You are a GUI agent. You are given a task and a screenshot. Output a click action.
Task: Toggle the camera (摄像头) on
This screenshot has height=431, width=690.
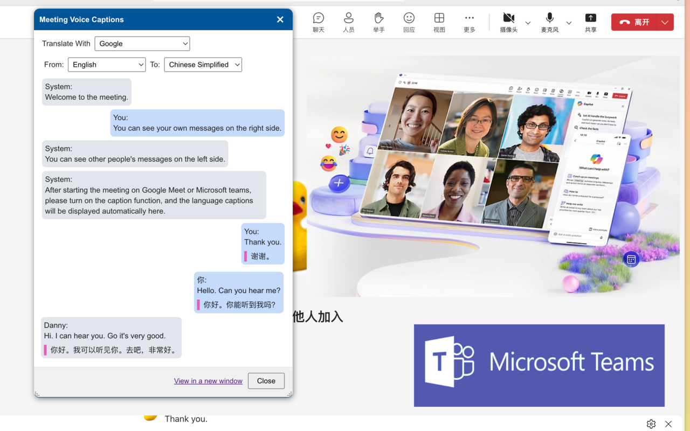[508, 23]
